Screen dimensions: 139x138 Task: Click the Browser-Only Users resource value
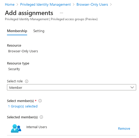point(23,51)
